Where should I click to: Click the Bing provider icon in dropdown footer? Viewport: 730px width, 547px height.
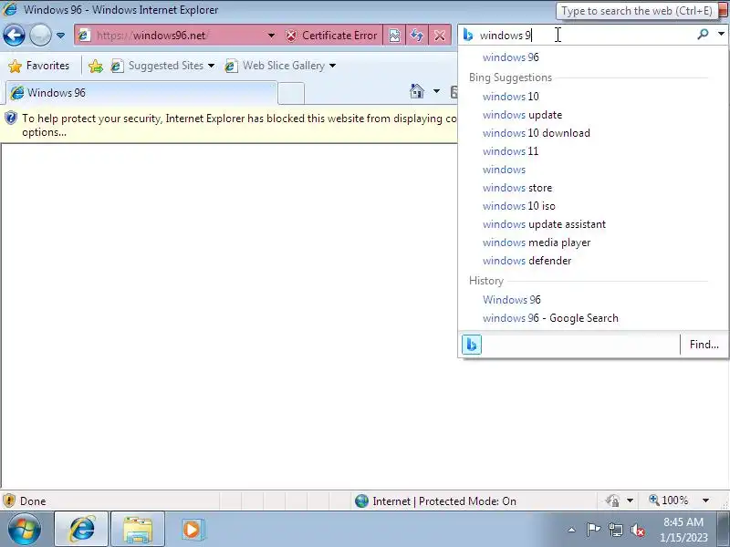(472, 345)
